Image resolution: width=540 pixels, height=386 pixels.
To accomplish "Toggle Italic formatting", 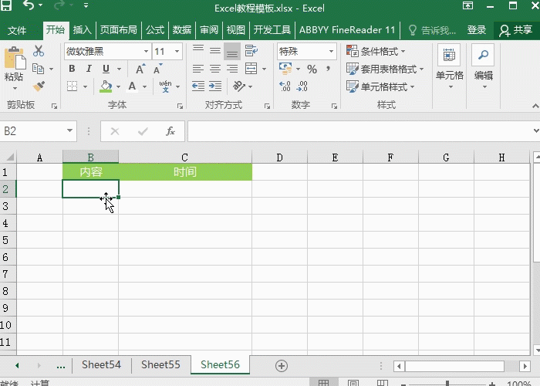I will (87, 69).
